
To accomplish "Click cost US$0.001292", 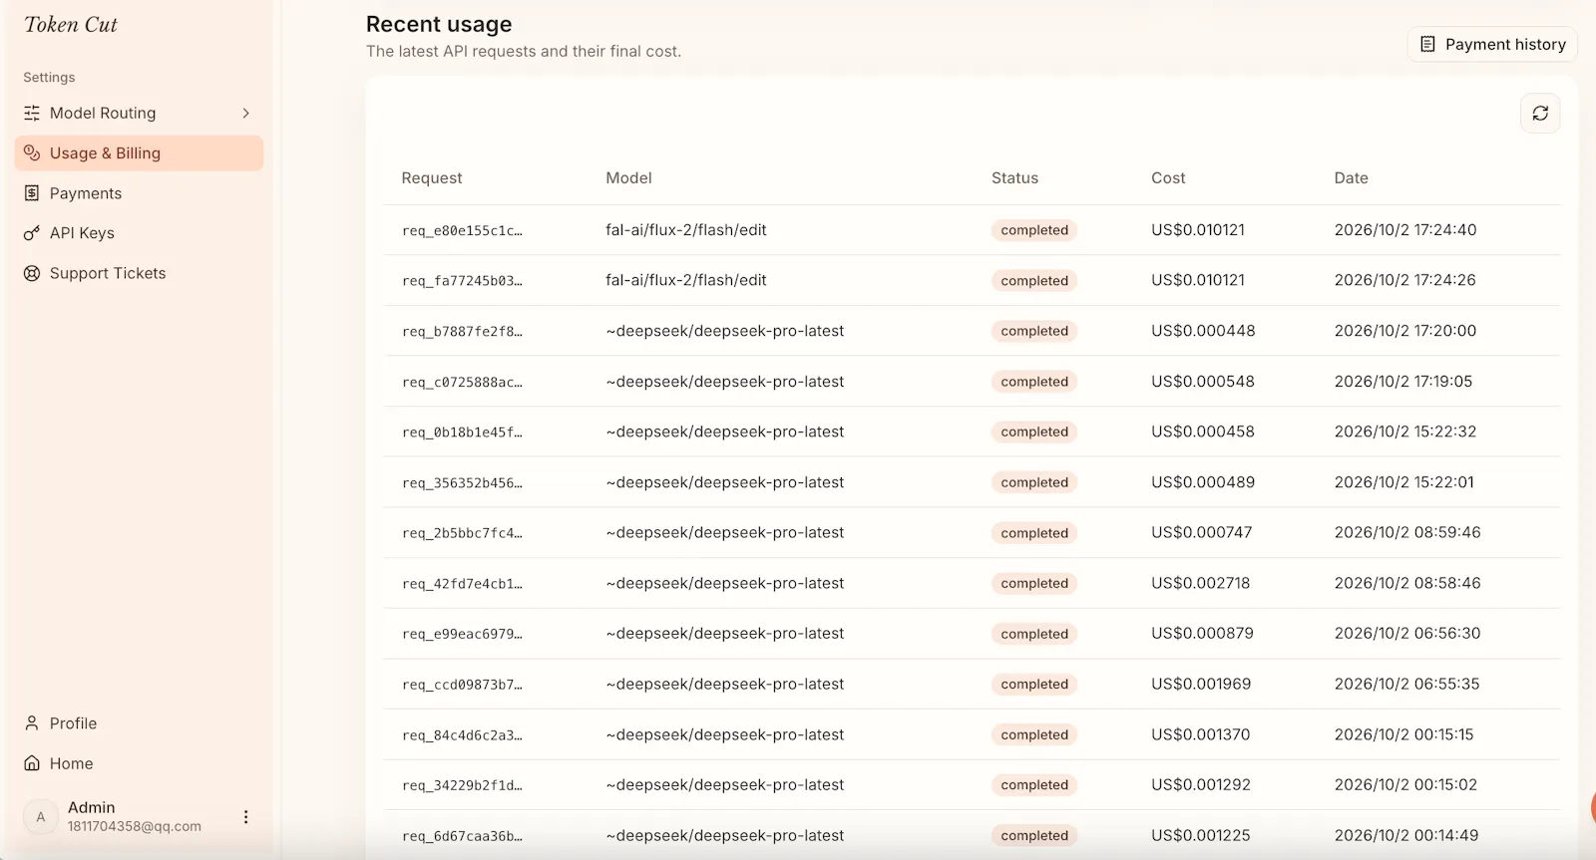I will pyautogui.click(x=1201, y=785).
